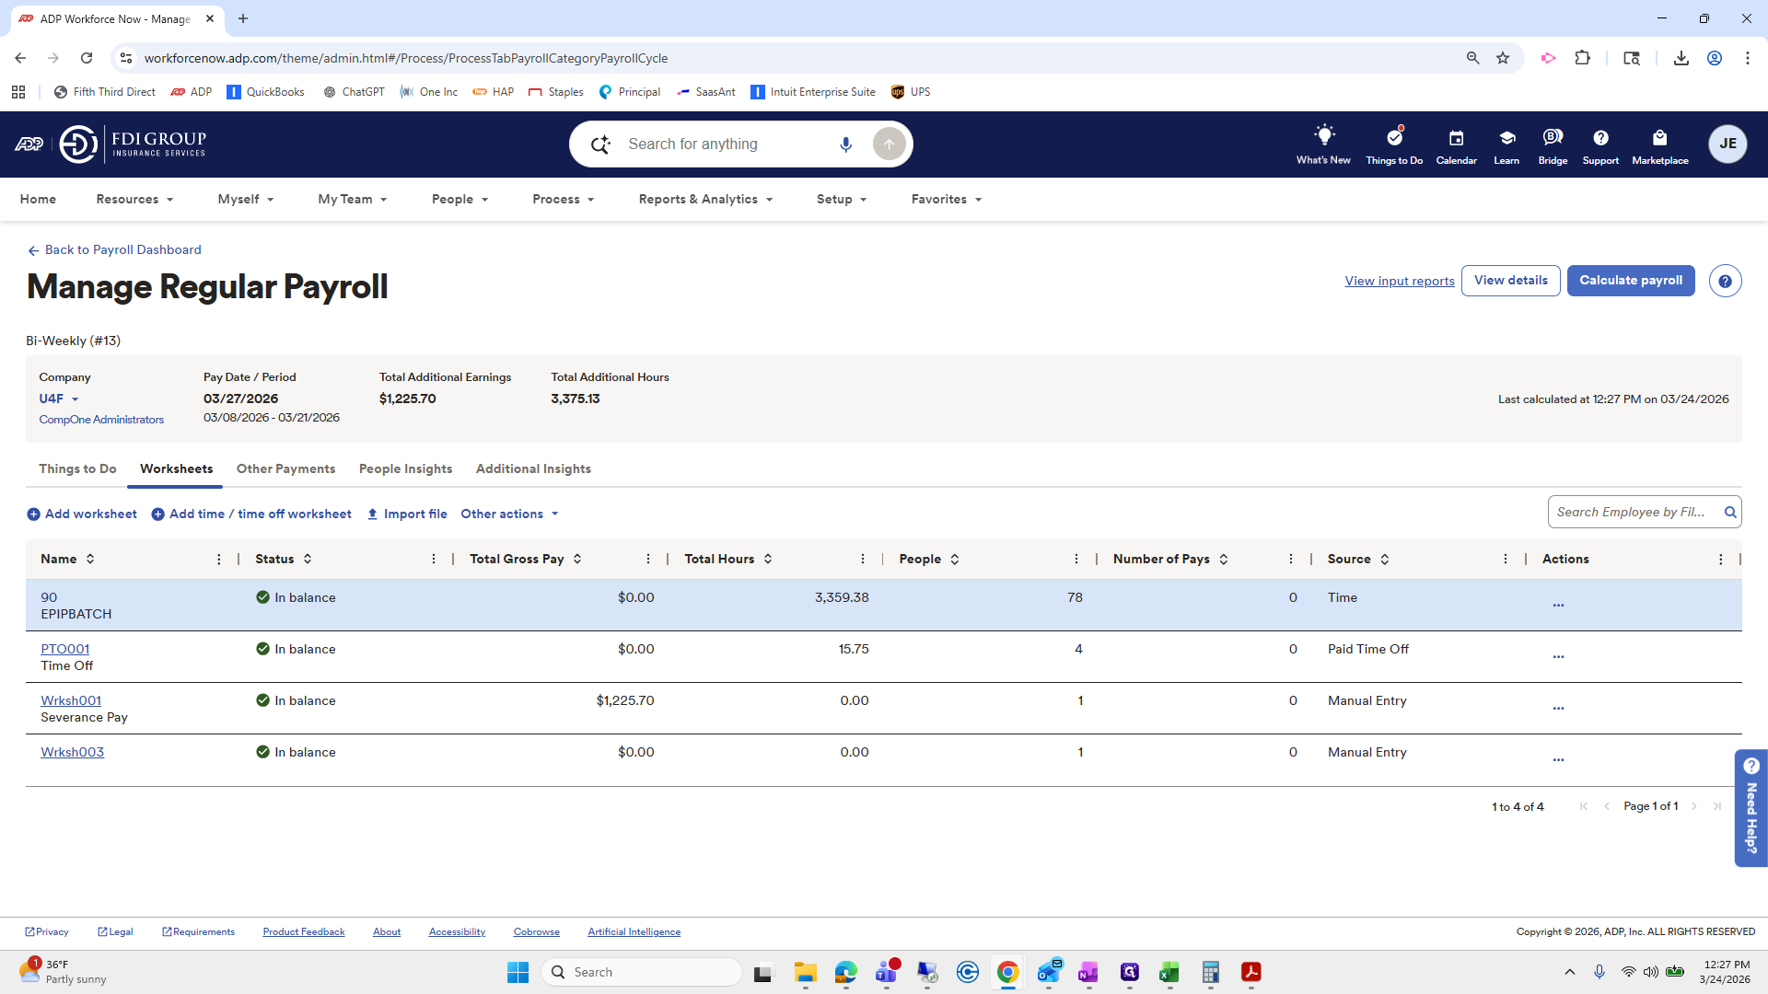
Task: Click the Search Employee filter field
Action: [x=1631, y=513]
